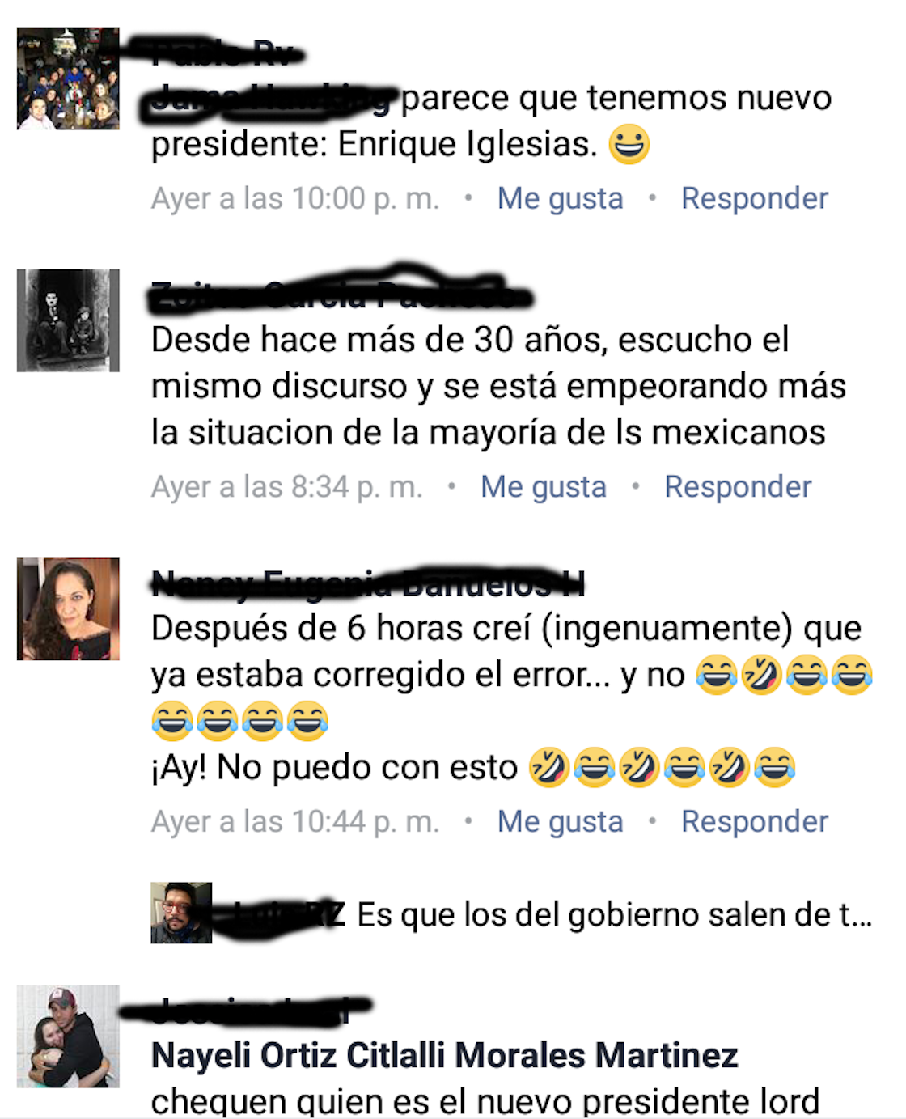The height and width of the screenshot is (1119, 906).
Task: Open the 'Ayer a las 10:44 p. m.' timestamp
Action: point(295,822)
